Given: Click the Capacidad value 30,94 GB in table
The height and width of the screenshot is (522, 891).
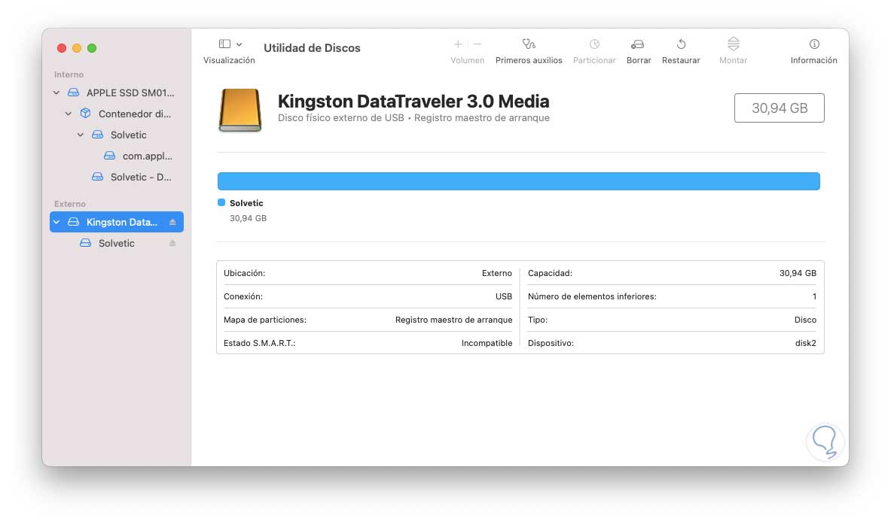Looking at the screenshot, I should (798, 273).
